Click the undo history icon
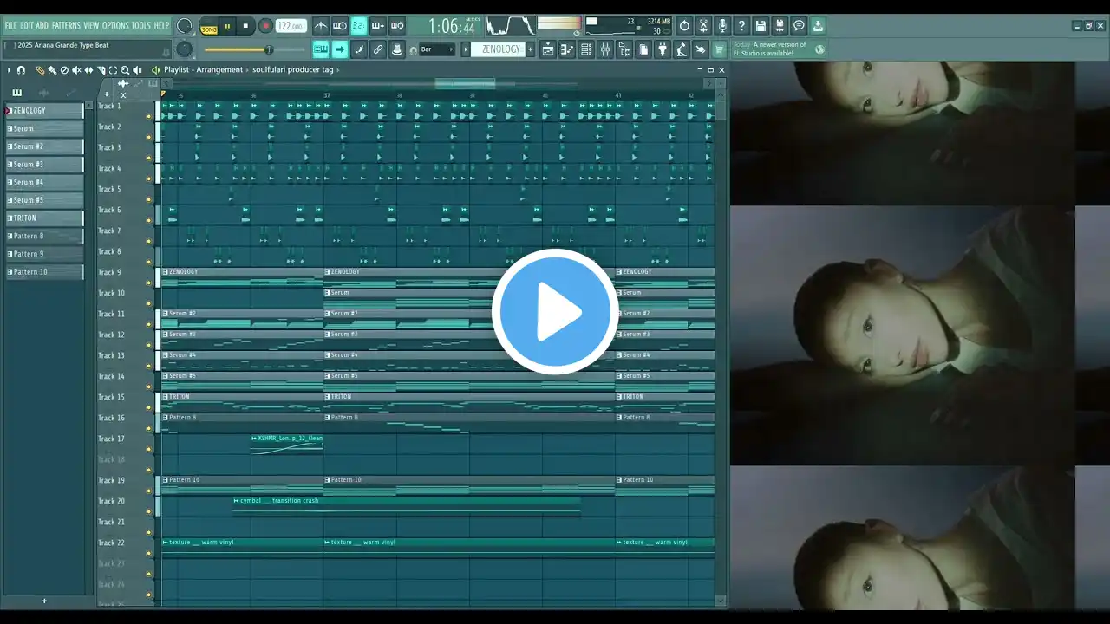 (x=684, y=26)
